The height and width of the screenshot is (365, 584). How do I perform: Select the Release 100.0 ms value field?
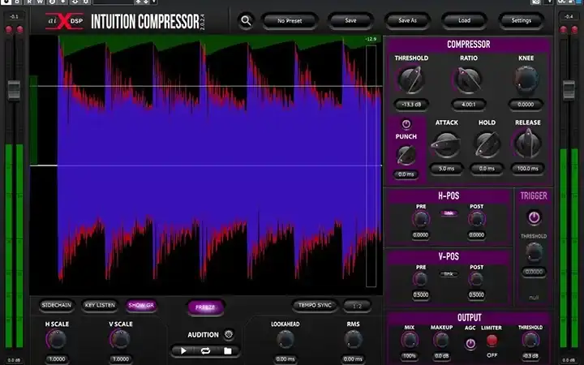tap(527, 169)
